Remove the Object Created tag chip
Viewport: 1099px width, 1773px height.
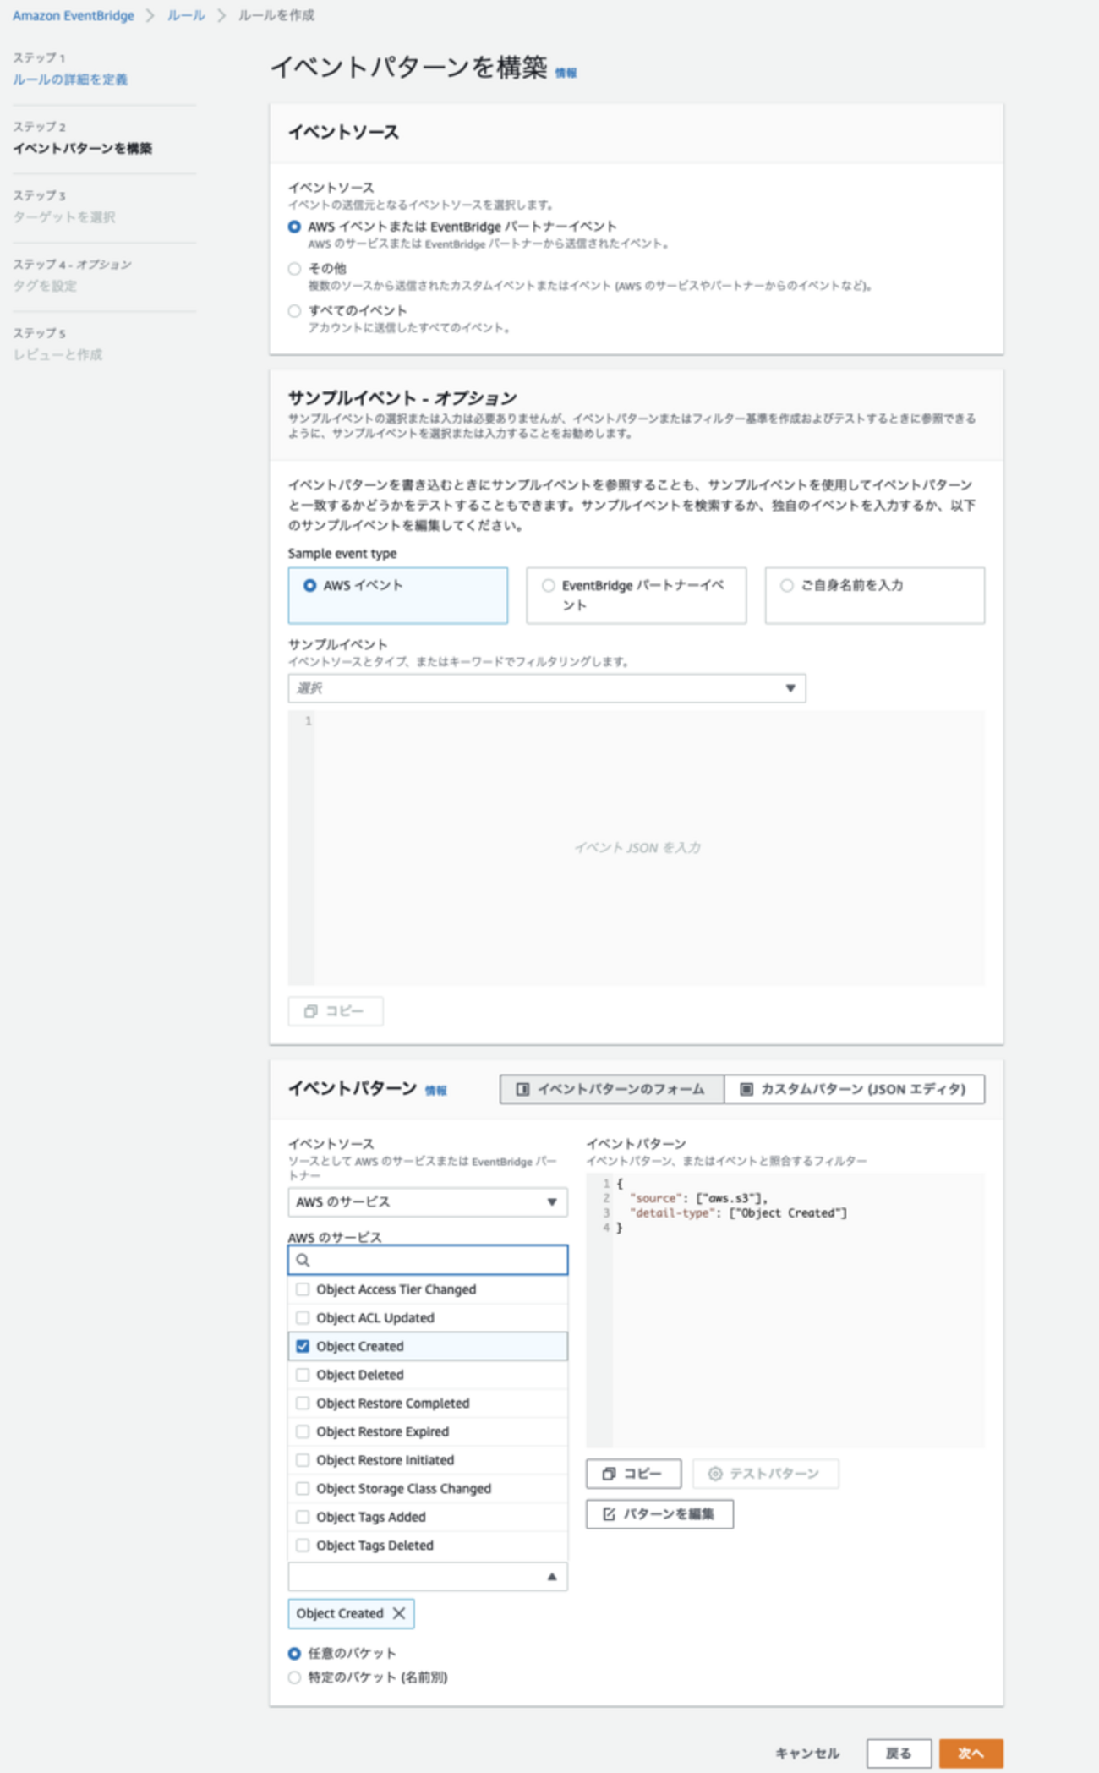click(399, 1613)
